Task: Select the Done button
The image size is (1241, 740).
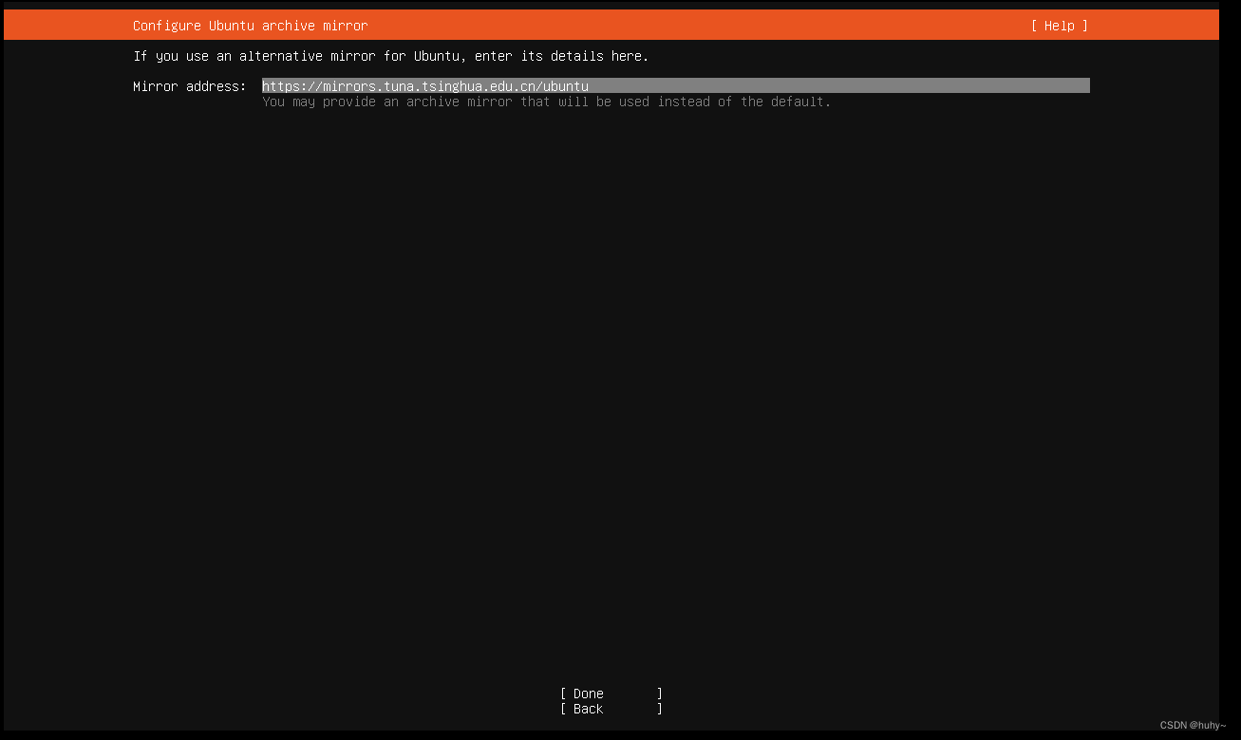Action: 611,694
